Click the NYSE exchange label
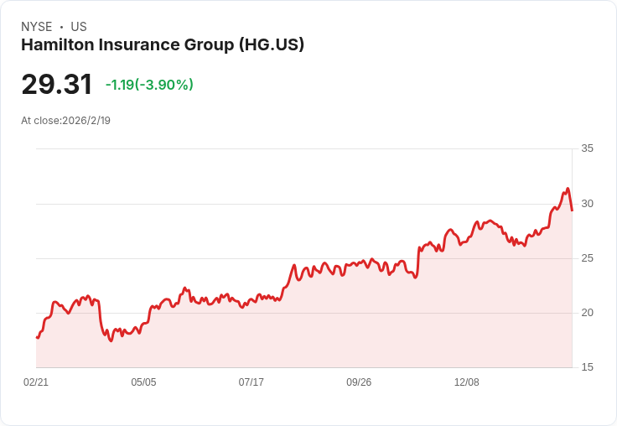The image size is (617, 426). (36, 27)
